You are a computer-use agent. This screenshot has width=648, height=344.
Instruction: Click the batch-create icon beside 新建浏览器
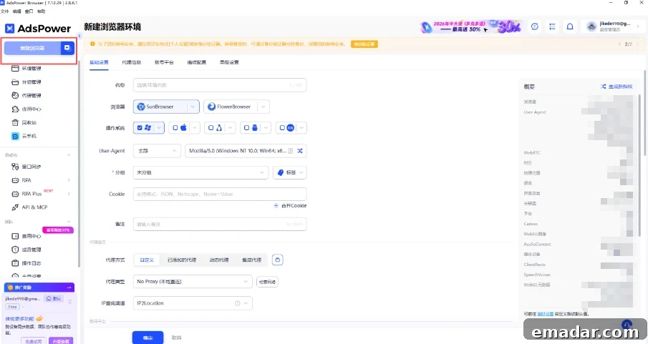(67, 48)
